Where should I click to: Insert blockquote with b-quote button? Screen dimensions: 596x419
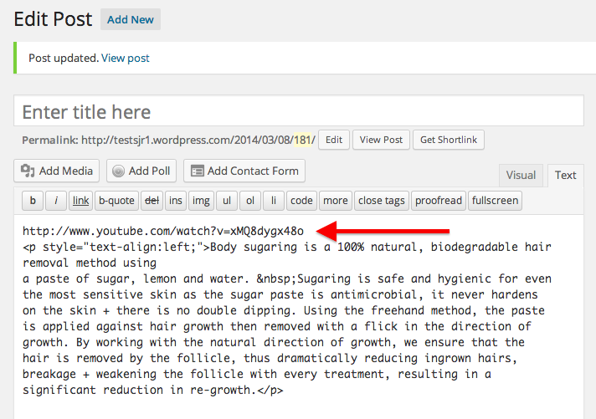click(x=116, y=201)
